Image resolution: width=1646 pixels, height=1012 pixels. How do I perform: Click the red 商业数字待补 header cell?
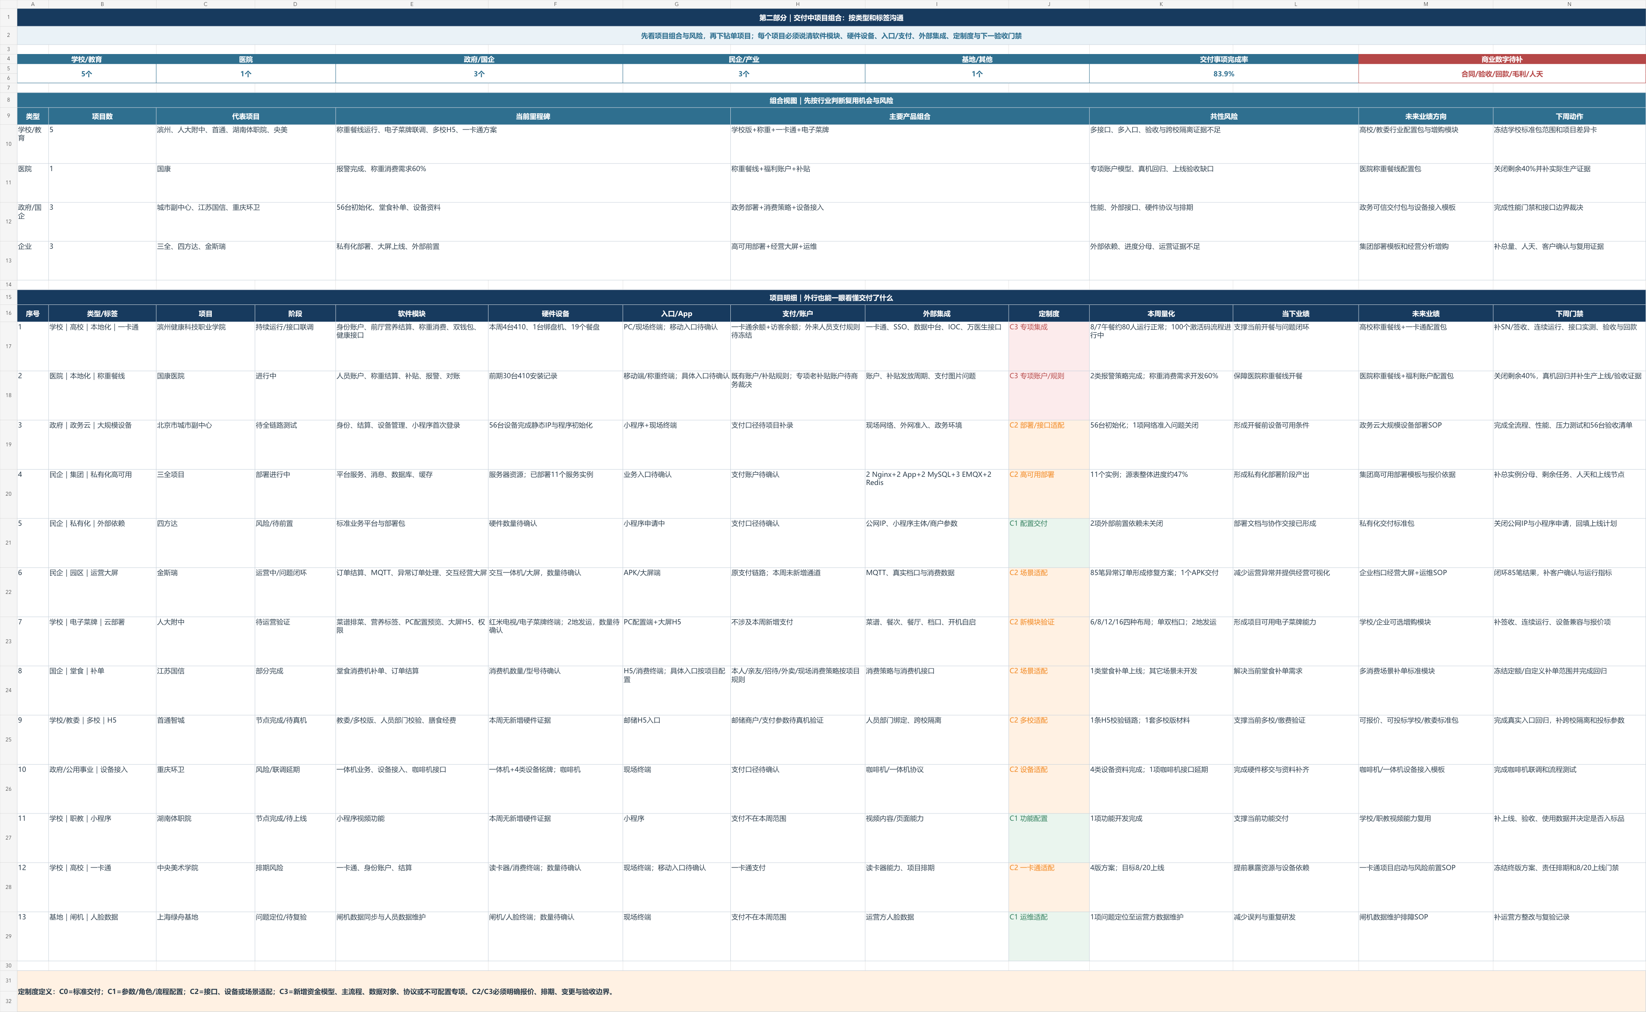pyautogui.click(x=1501, y=59)
